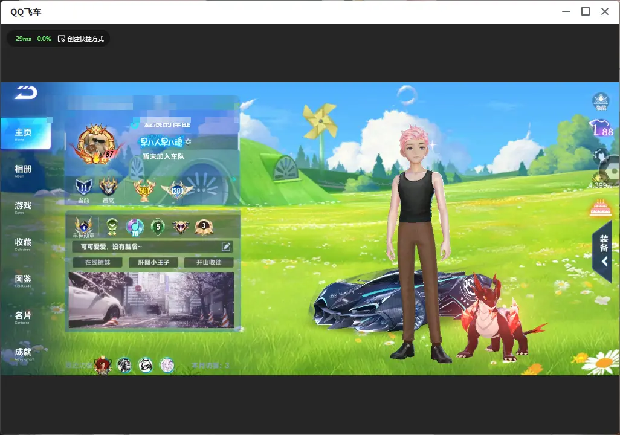Image resolution: width=620 pixels, height=435 pixels.
Task: Open the 主页 Home tab
Action: [25, 134]
